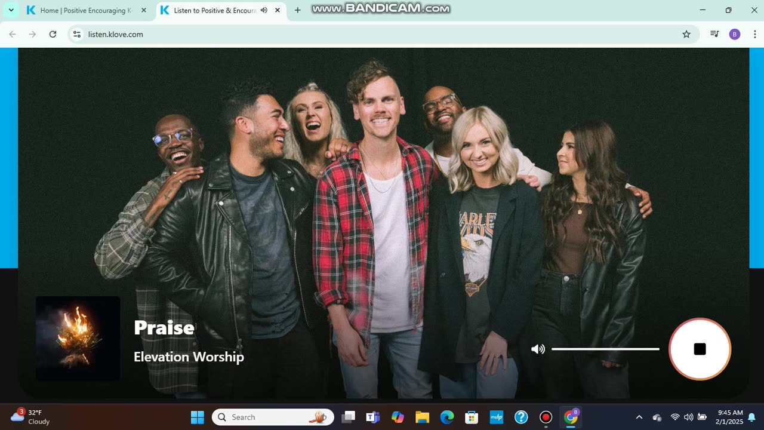This screenshot has width=764, height=430.
Task: Open the Chrome three-dot menu
Action: (x=755, y=34)
